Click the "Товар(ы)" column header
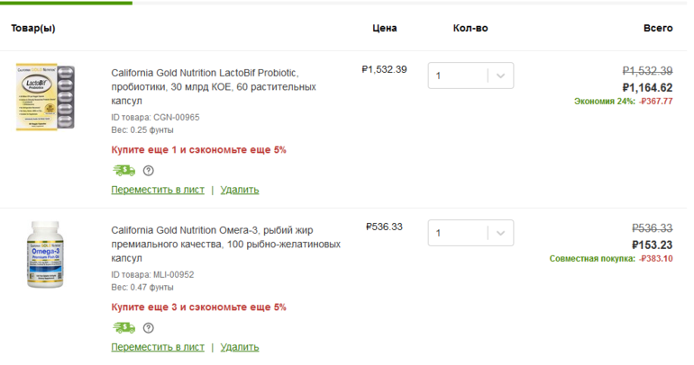 tap(33, 28)
